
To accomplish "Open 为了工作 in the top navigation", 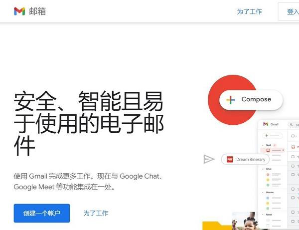I will pos(249,11).
